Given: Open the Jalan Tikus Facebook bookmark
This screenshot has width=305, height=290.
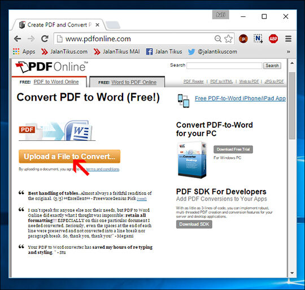Looking at the screenshot, I should coord(164,51).
